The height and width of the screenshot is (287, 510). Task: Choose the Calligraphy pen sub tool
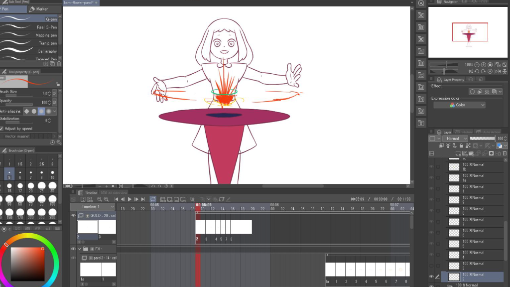[x=30, y=51]
